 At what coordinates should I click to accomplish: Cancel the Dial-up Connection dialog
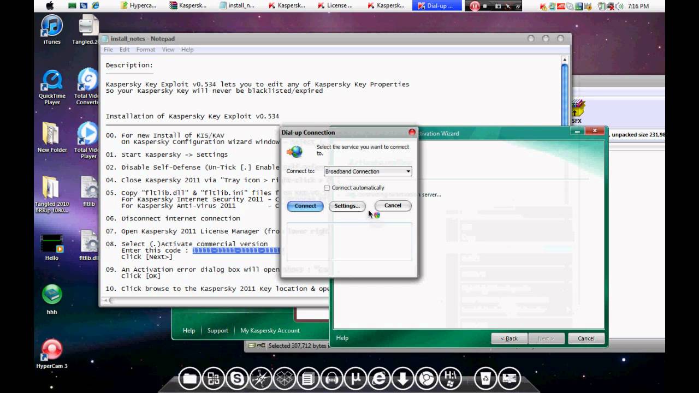tap(393, 206)
